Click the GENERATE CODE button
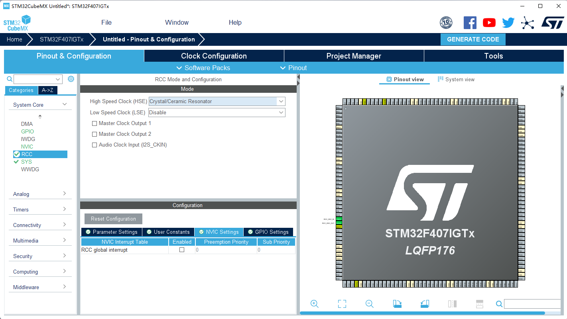 click(x=473, y=39)
